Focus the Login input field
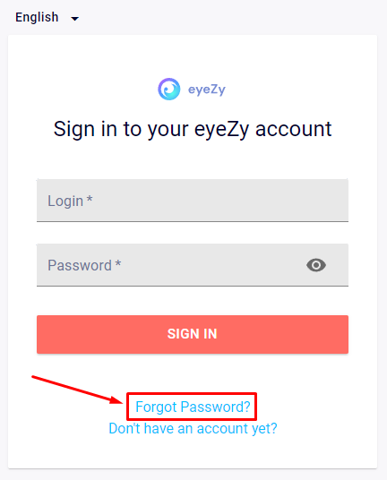 coord(193,201)
